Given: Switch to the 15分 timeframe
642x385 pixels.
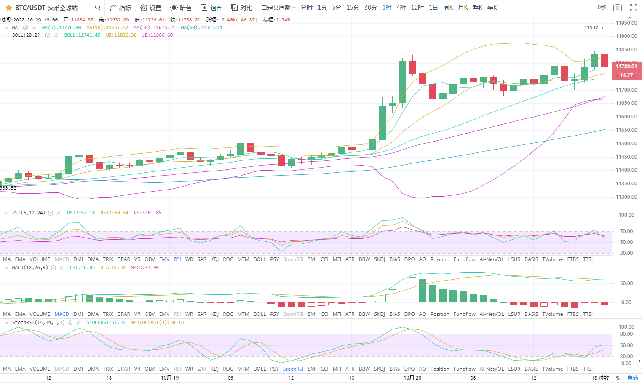Looking at the screenshot, I should pyautogui.click(x=353, y=8).
